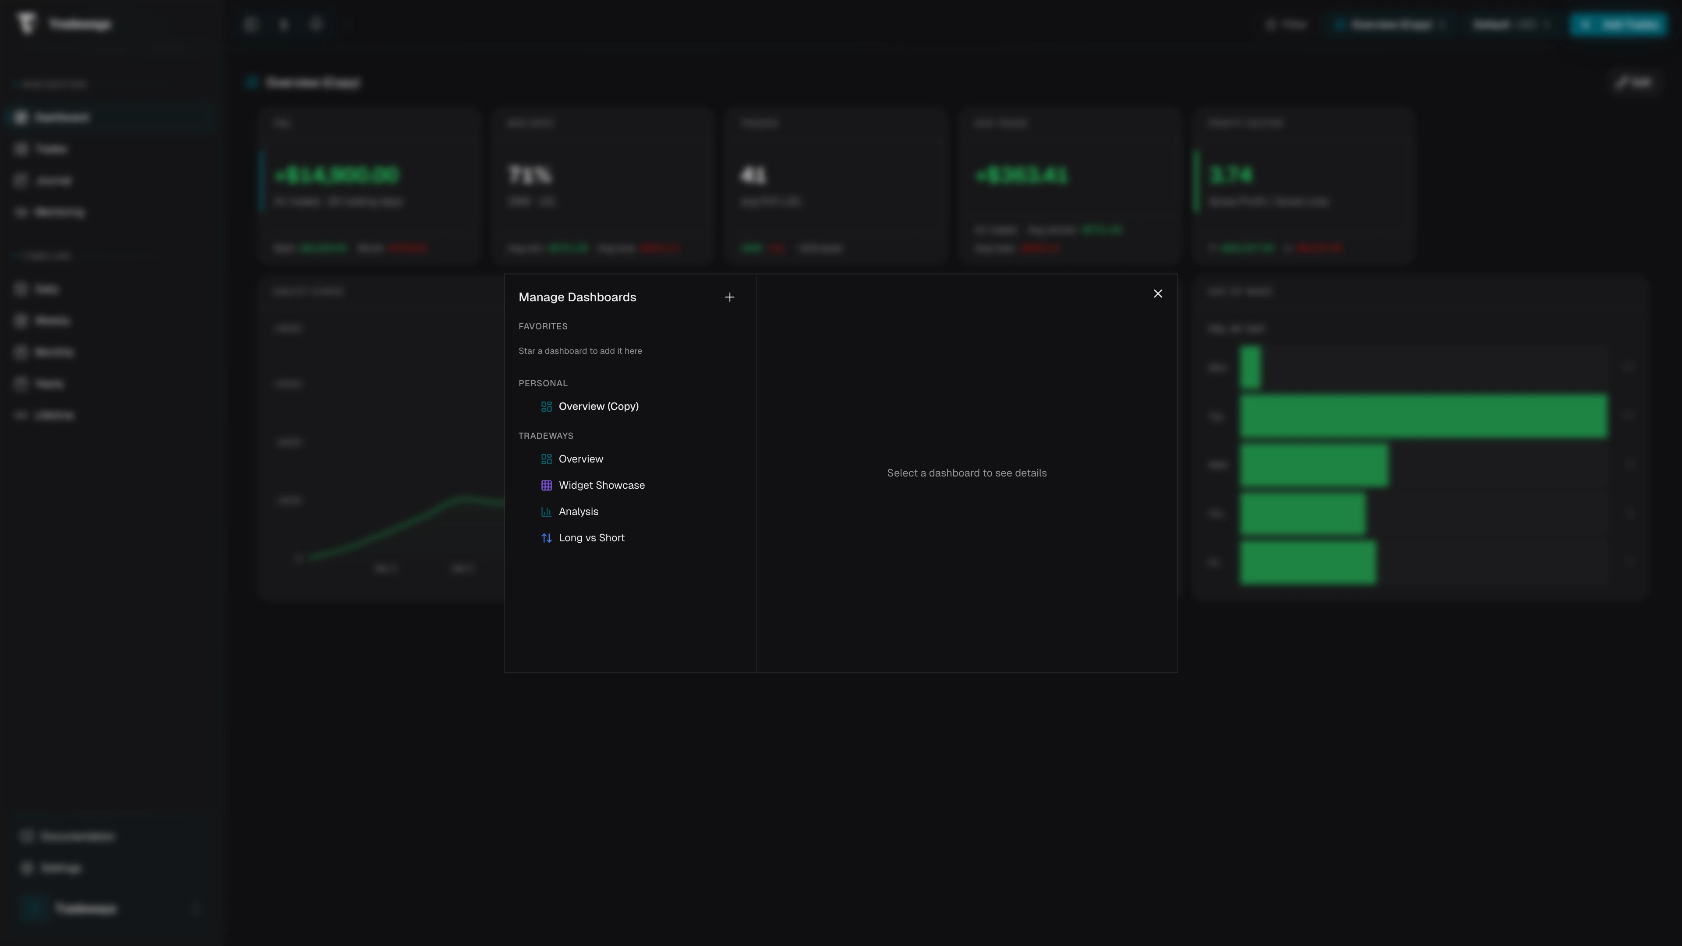Click the teal Add Trade button top-right

[x=1618, y=24]
